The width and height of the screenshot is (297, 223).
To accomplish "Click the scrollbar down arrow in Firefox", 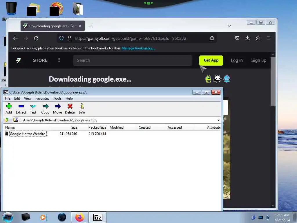I will tap(273, 205).
